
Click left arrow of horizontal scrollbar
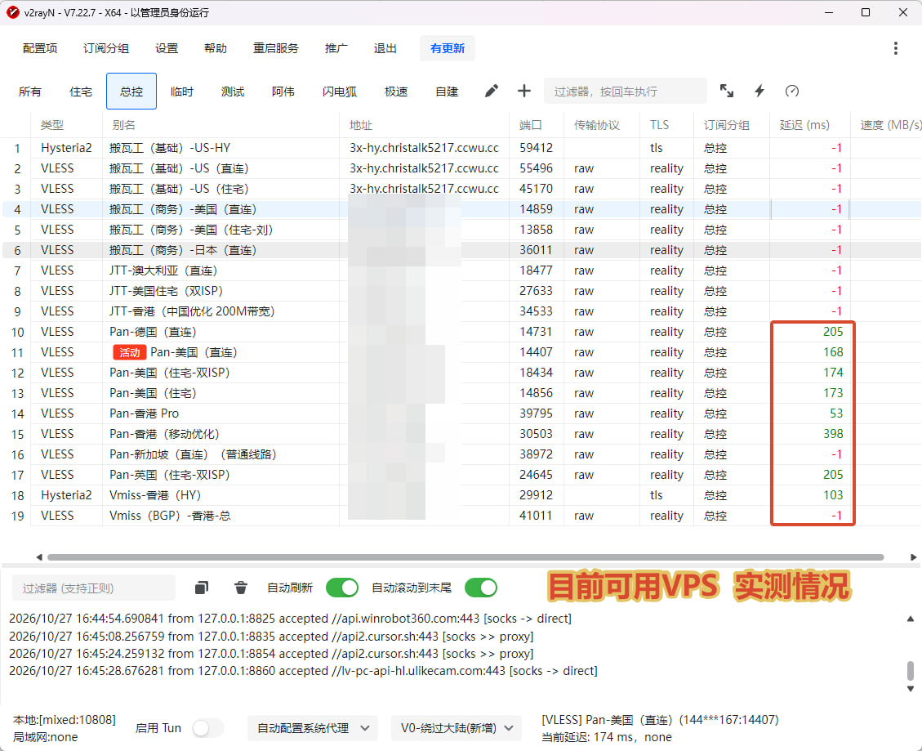point(39,557)
